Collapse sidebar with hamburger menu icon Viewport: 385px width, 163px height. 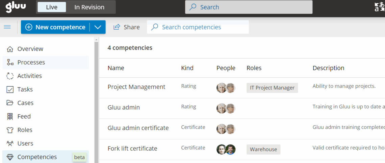7,27
